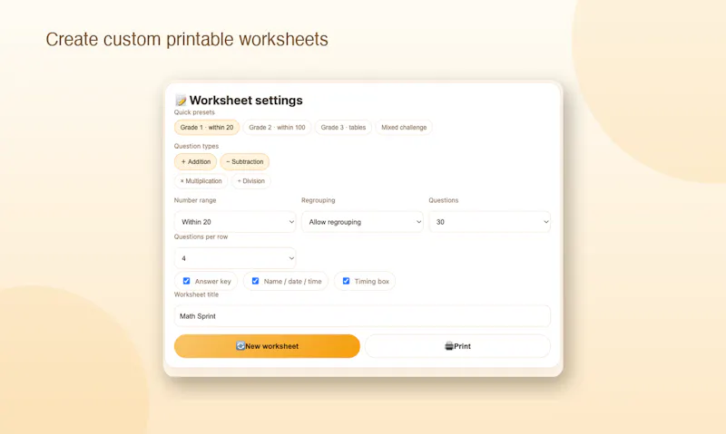This screenshot has width=726, height=434.
Task: Apply the Mixed challenge preset
Action: (x=404, y=127)
